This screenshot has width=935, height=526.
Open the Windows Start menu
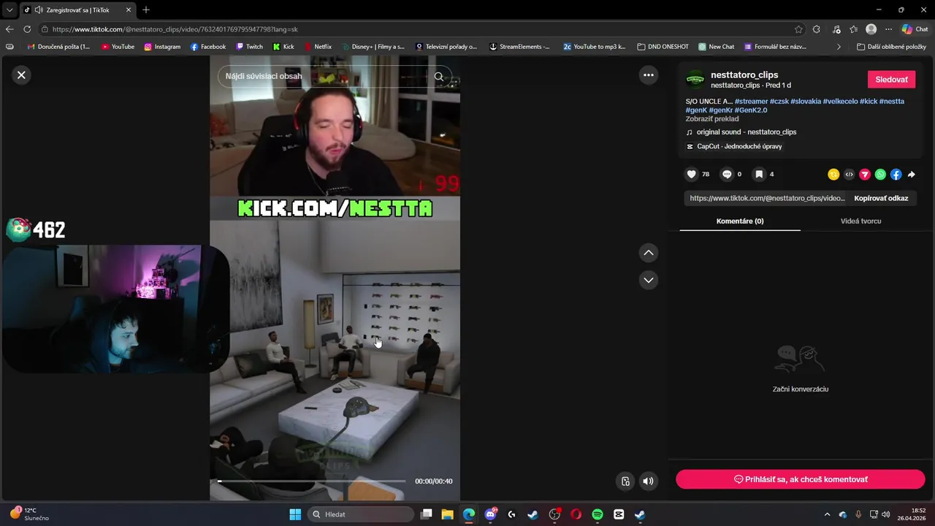tap(295, 514)
